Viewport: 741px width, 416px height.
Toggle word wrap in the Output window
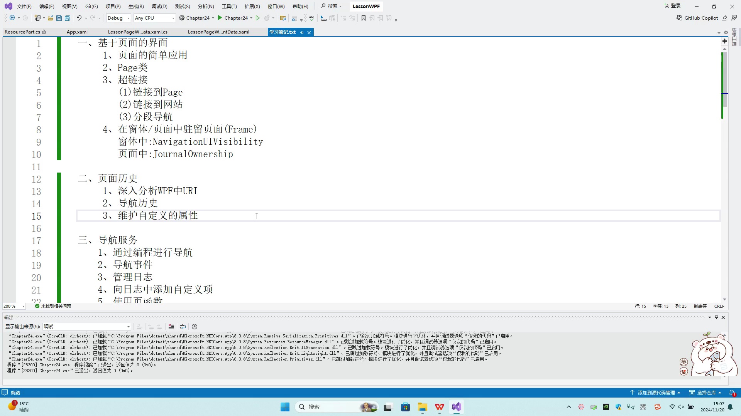(183, 326)
